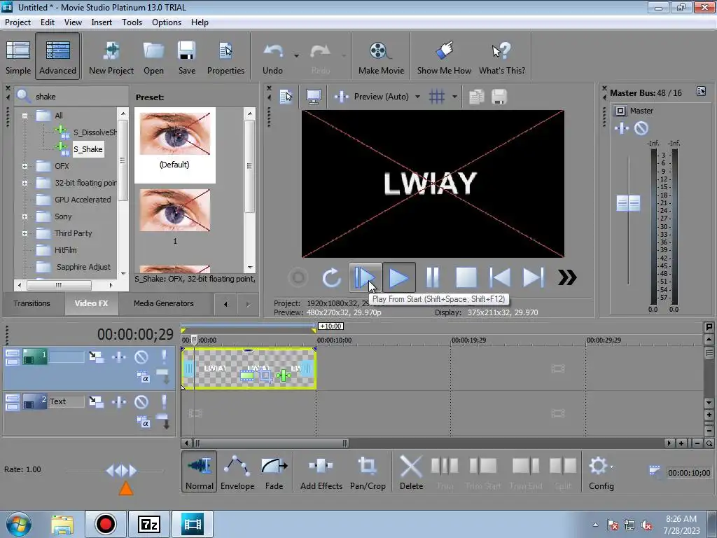Image resolution: width=717 pixels, height=538 pixels.
Task: Pause playback
Action: (433, 277)
